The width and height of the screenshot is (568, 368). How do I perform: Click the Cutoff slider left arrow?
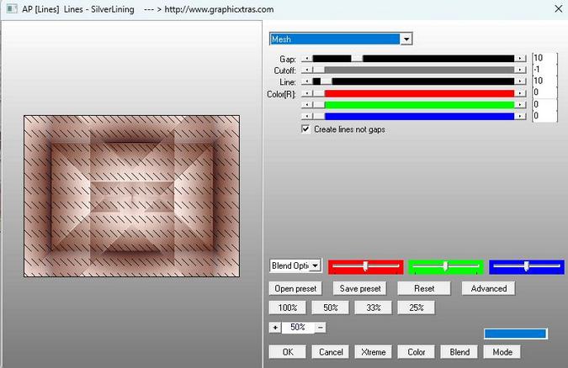pos(306,71)
